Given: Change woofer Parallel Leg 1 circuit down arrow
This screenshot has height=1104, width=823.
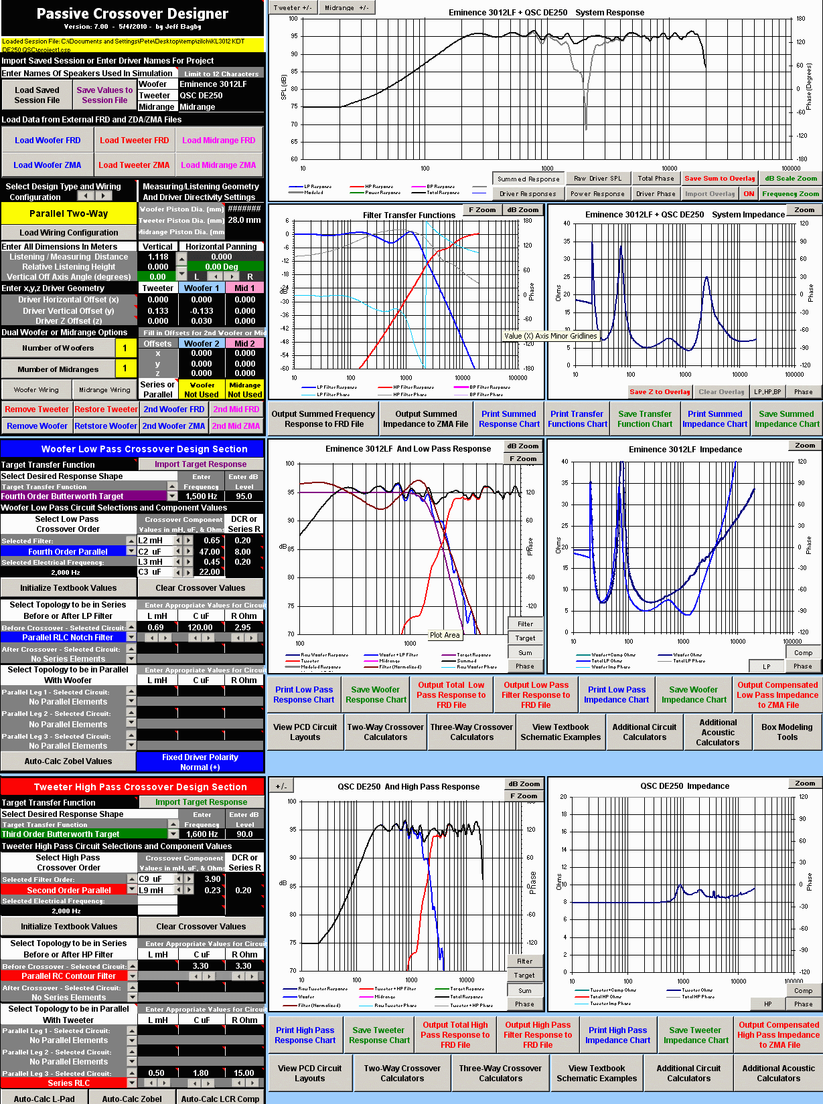Looking at the screenshot, I should [131, 701].
